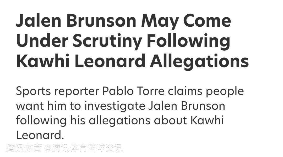The image size is (283, 157).
Task: Click the name 'Pablo Torre' in the summary
Action: pos(133,91)
